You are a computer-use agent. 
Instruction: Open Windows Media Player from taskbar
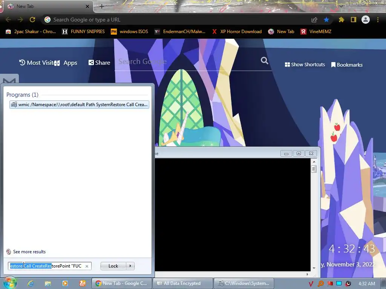pos(65,283)
